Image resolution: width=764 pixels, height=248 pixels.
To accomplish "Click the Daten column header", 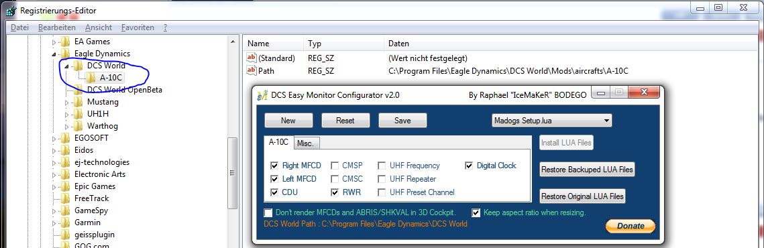I will (570, 44).
